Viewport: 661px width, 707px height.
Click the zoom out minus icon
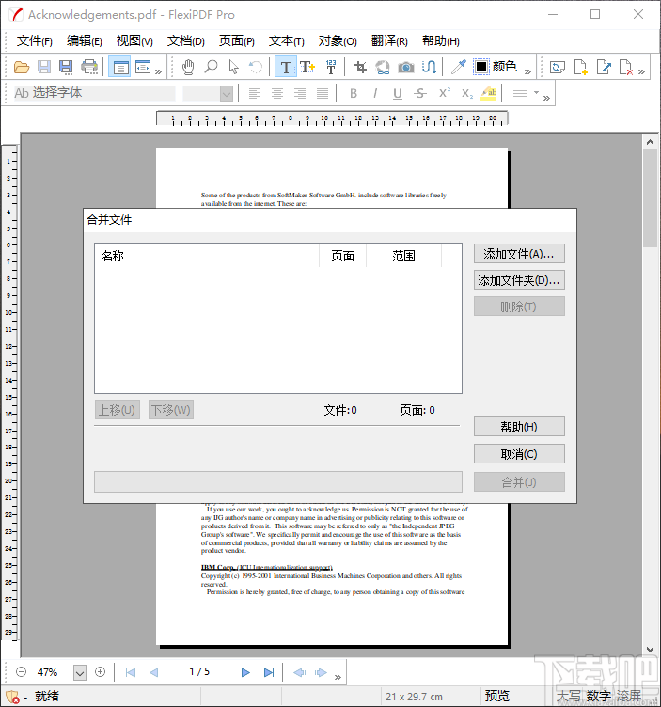[21, 672]
